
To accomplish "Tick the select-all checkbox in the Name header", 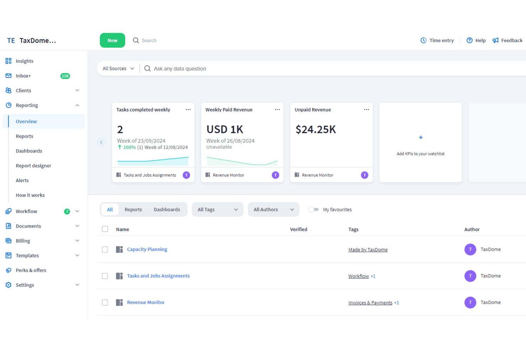I will pyautogui.click(x=105, y=229).
